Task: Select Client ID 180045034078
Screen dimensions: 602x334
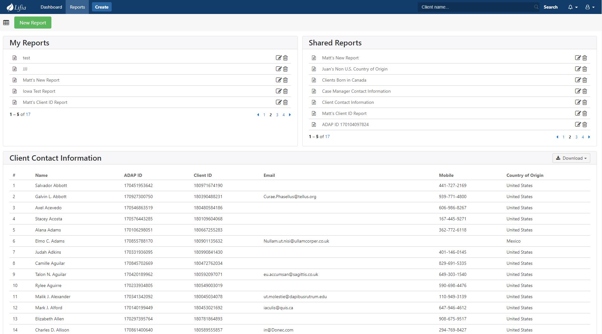Action: [x=208, y=297]
